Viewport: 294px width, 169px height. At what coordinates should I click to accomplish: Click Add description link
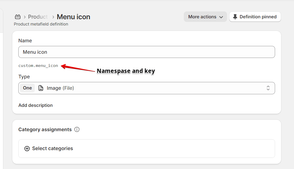(x=35, y=105)
